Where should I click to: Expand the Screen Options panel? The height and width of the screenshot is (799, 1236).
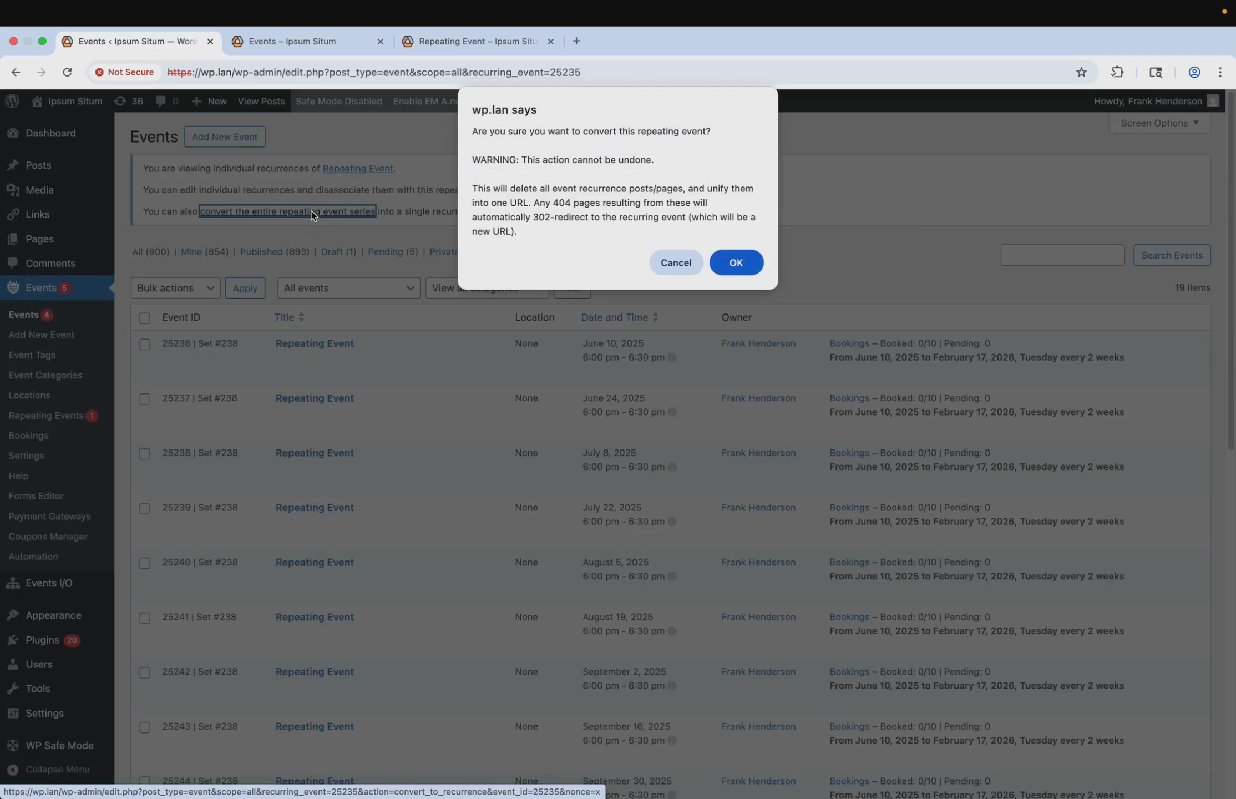click(x=1159, y=123)
